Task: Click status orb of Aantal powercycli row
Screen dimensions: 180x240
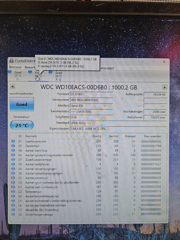Action: (13, 178)
